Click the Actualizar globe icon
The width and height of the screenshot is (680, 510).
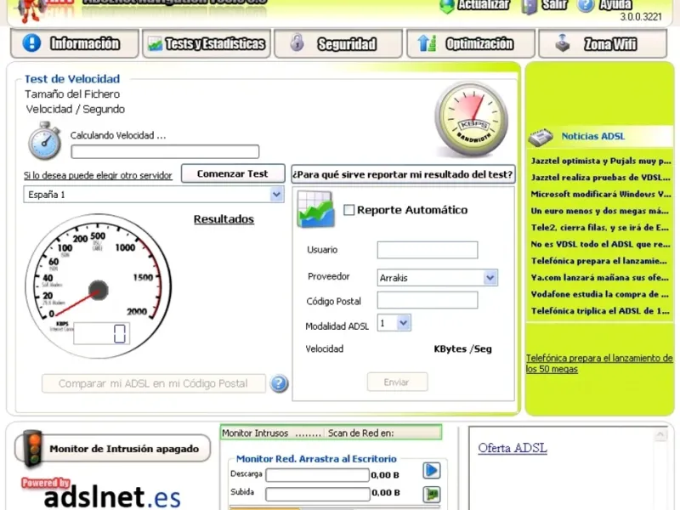coord(447,6)
